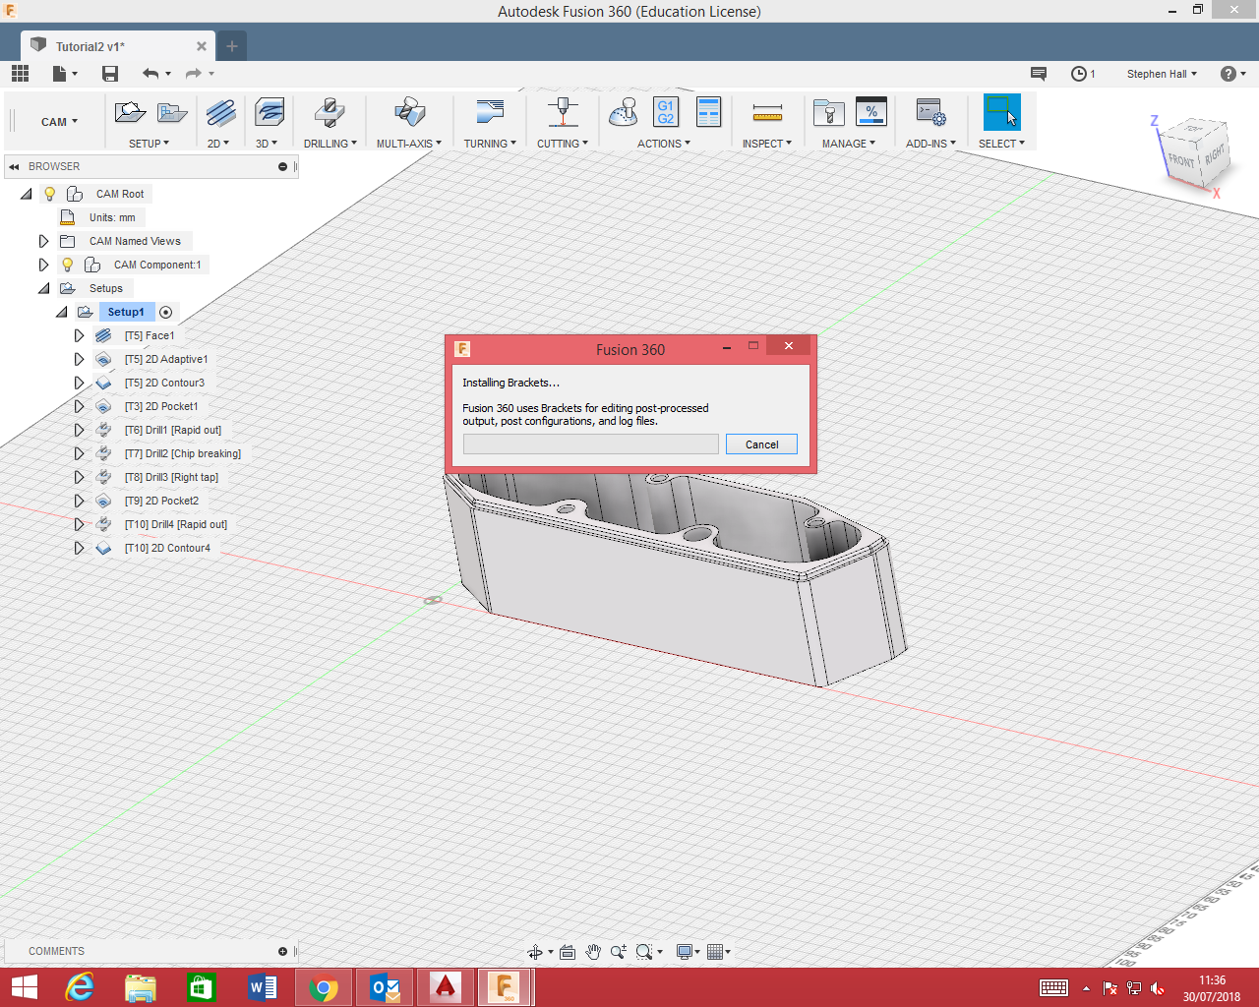
Task: Click the Installing Brackets progress bar
Action: pos(591,444)
